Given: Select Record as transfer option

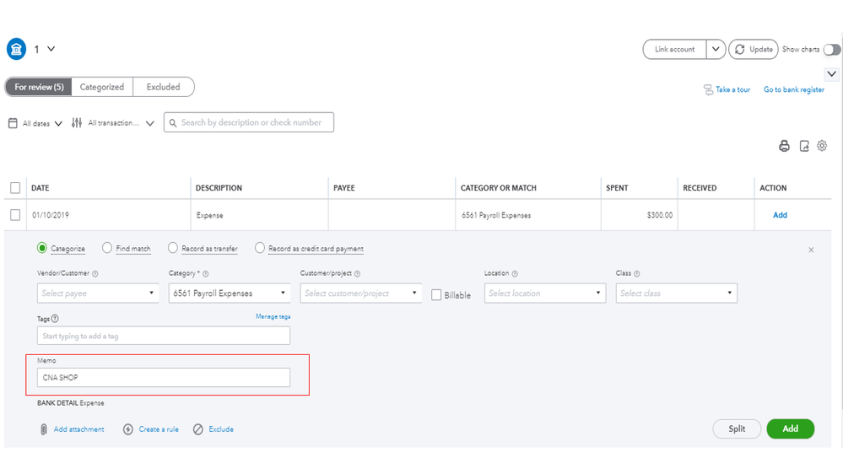Looking at the screenshot, I should coord(173,248).
